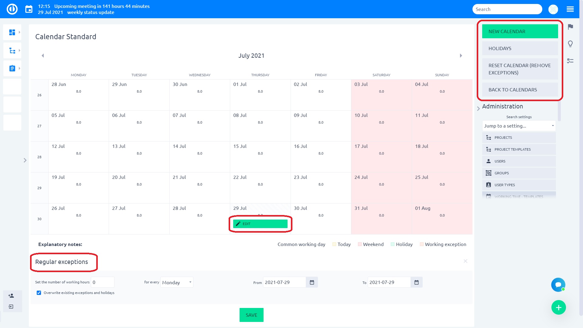Open the projects tree sidebar icon
583x328 pixels.
[12, 50]
